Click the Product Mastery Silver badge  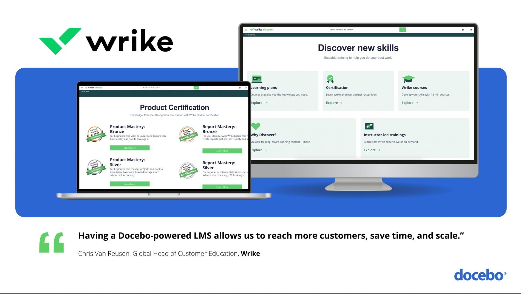pyautogui.click(x=95, y=167)
